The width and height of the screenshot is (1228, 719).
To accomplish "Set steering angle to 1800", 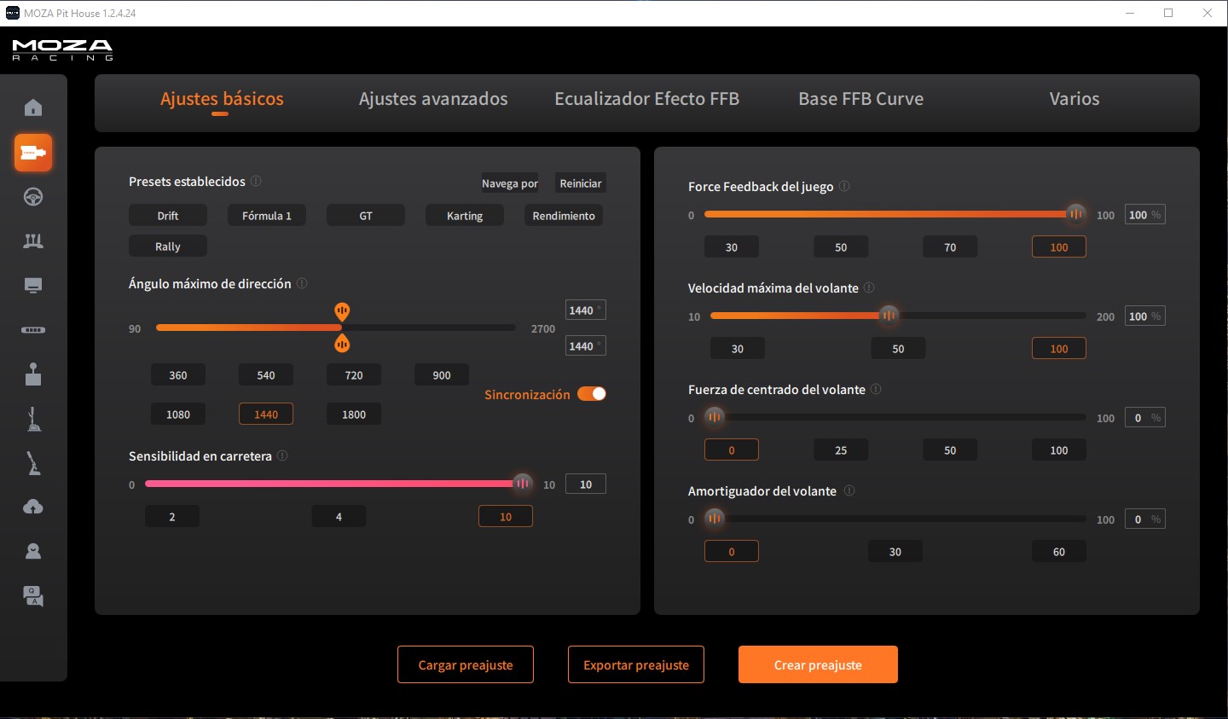I will click(x=354, y=415).
